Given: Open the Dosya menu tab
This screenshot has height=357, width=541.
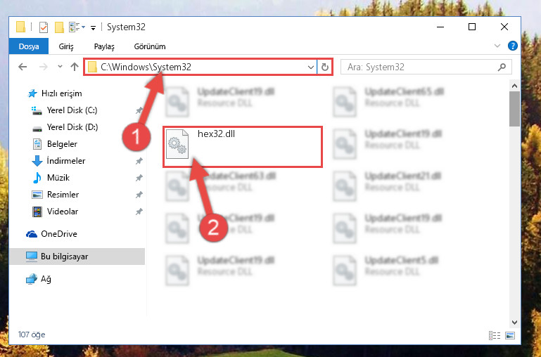Looking at the screenshot, I should (29, 46).
